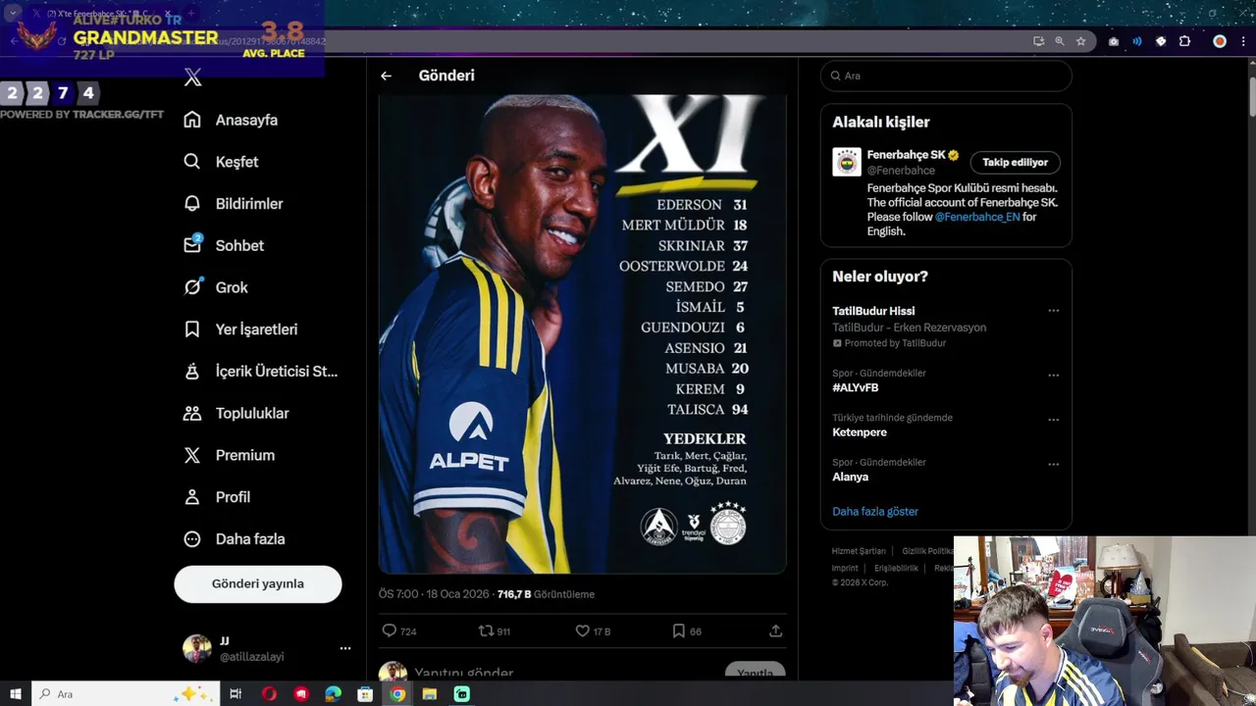
Task: Click the Chrome profile avatar
Action: [x=1220, y=41]
